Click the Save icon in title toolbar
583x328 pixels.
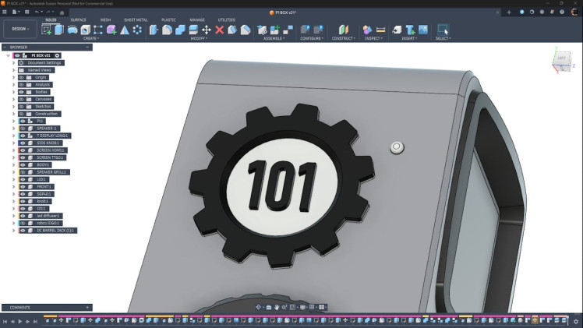[26, 12]
